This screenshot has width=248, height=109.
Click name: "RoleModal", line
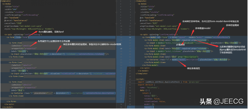(149, 87)
